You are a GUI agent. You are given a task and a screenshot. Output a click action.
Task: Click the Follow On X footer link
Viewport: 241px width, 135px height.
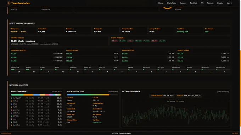point(6,134)
